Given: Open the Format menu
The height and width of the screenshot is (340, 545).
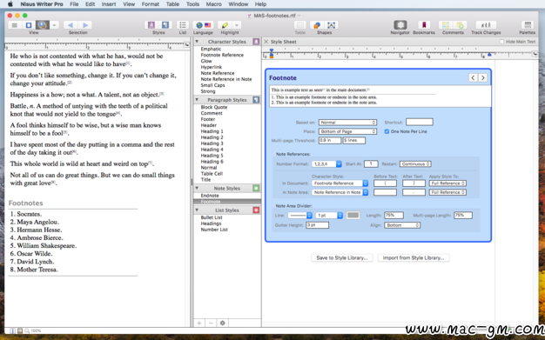Looking at the screenshot, I should (150, 4).
